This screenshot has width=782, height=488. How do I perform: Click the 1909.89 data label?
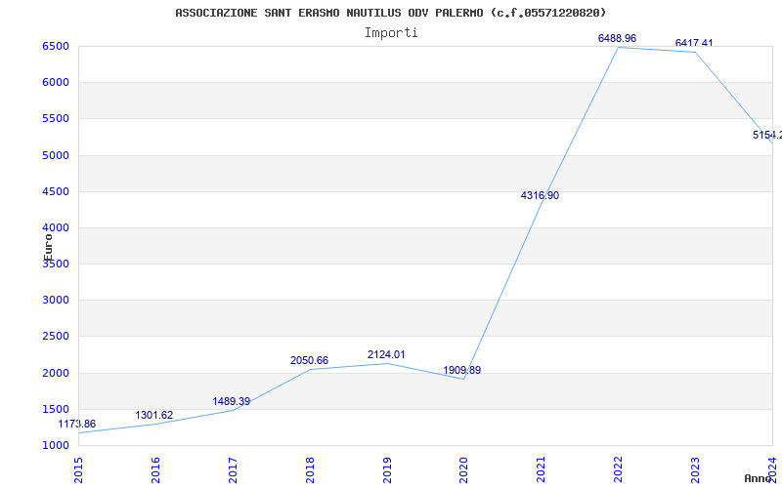(x=462, y=371)
